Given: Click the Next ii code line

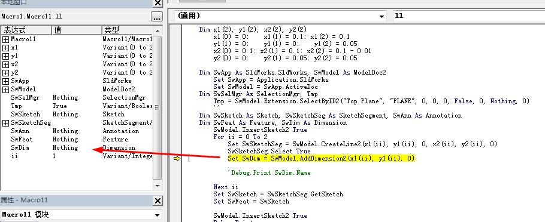Looking at the screenshot, I should click(226, 187).
